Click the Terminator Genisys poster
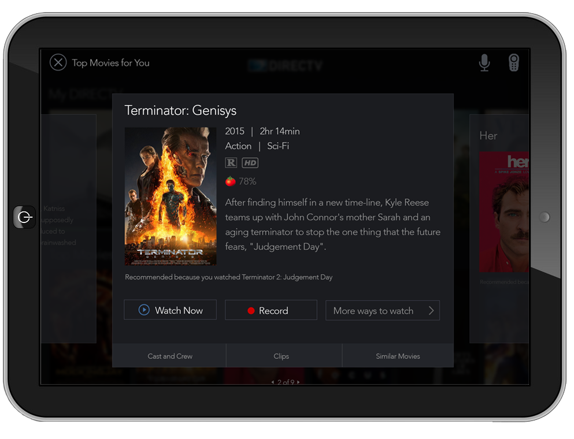Screen dimensions: 574x439 point(171,196)
